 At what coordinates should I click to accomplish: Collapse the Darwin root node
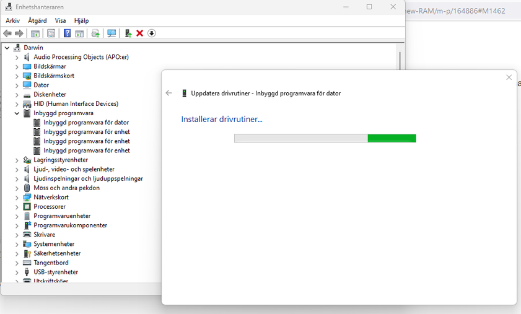tap(7, 48)
